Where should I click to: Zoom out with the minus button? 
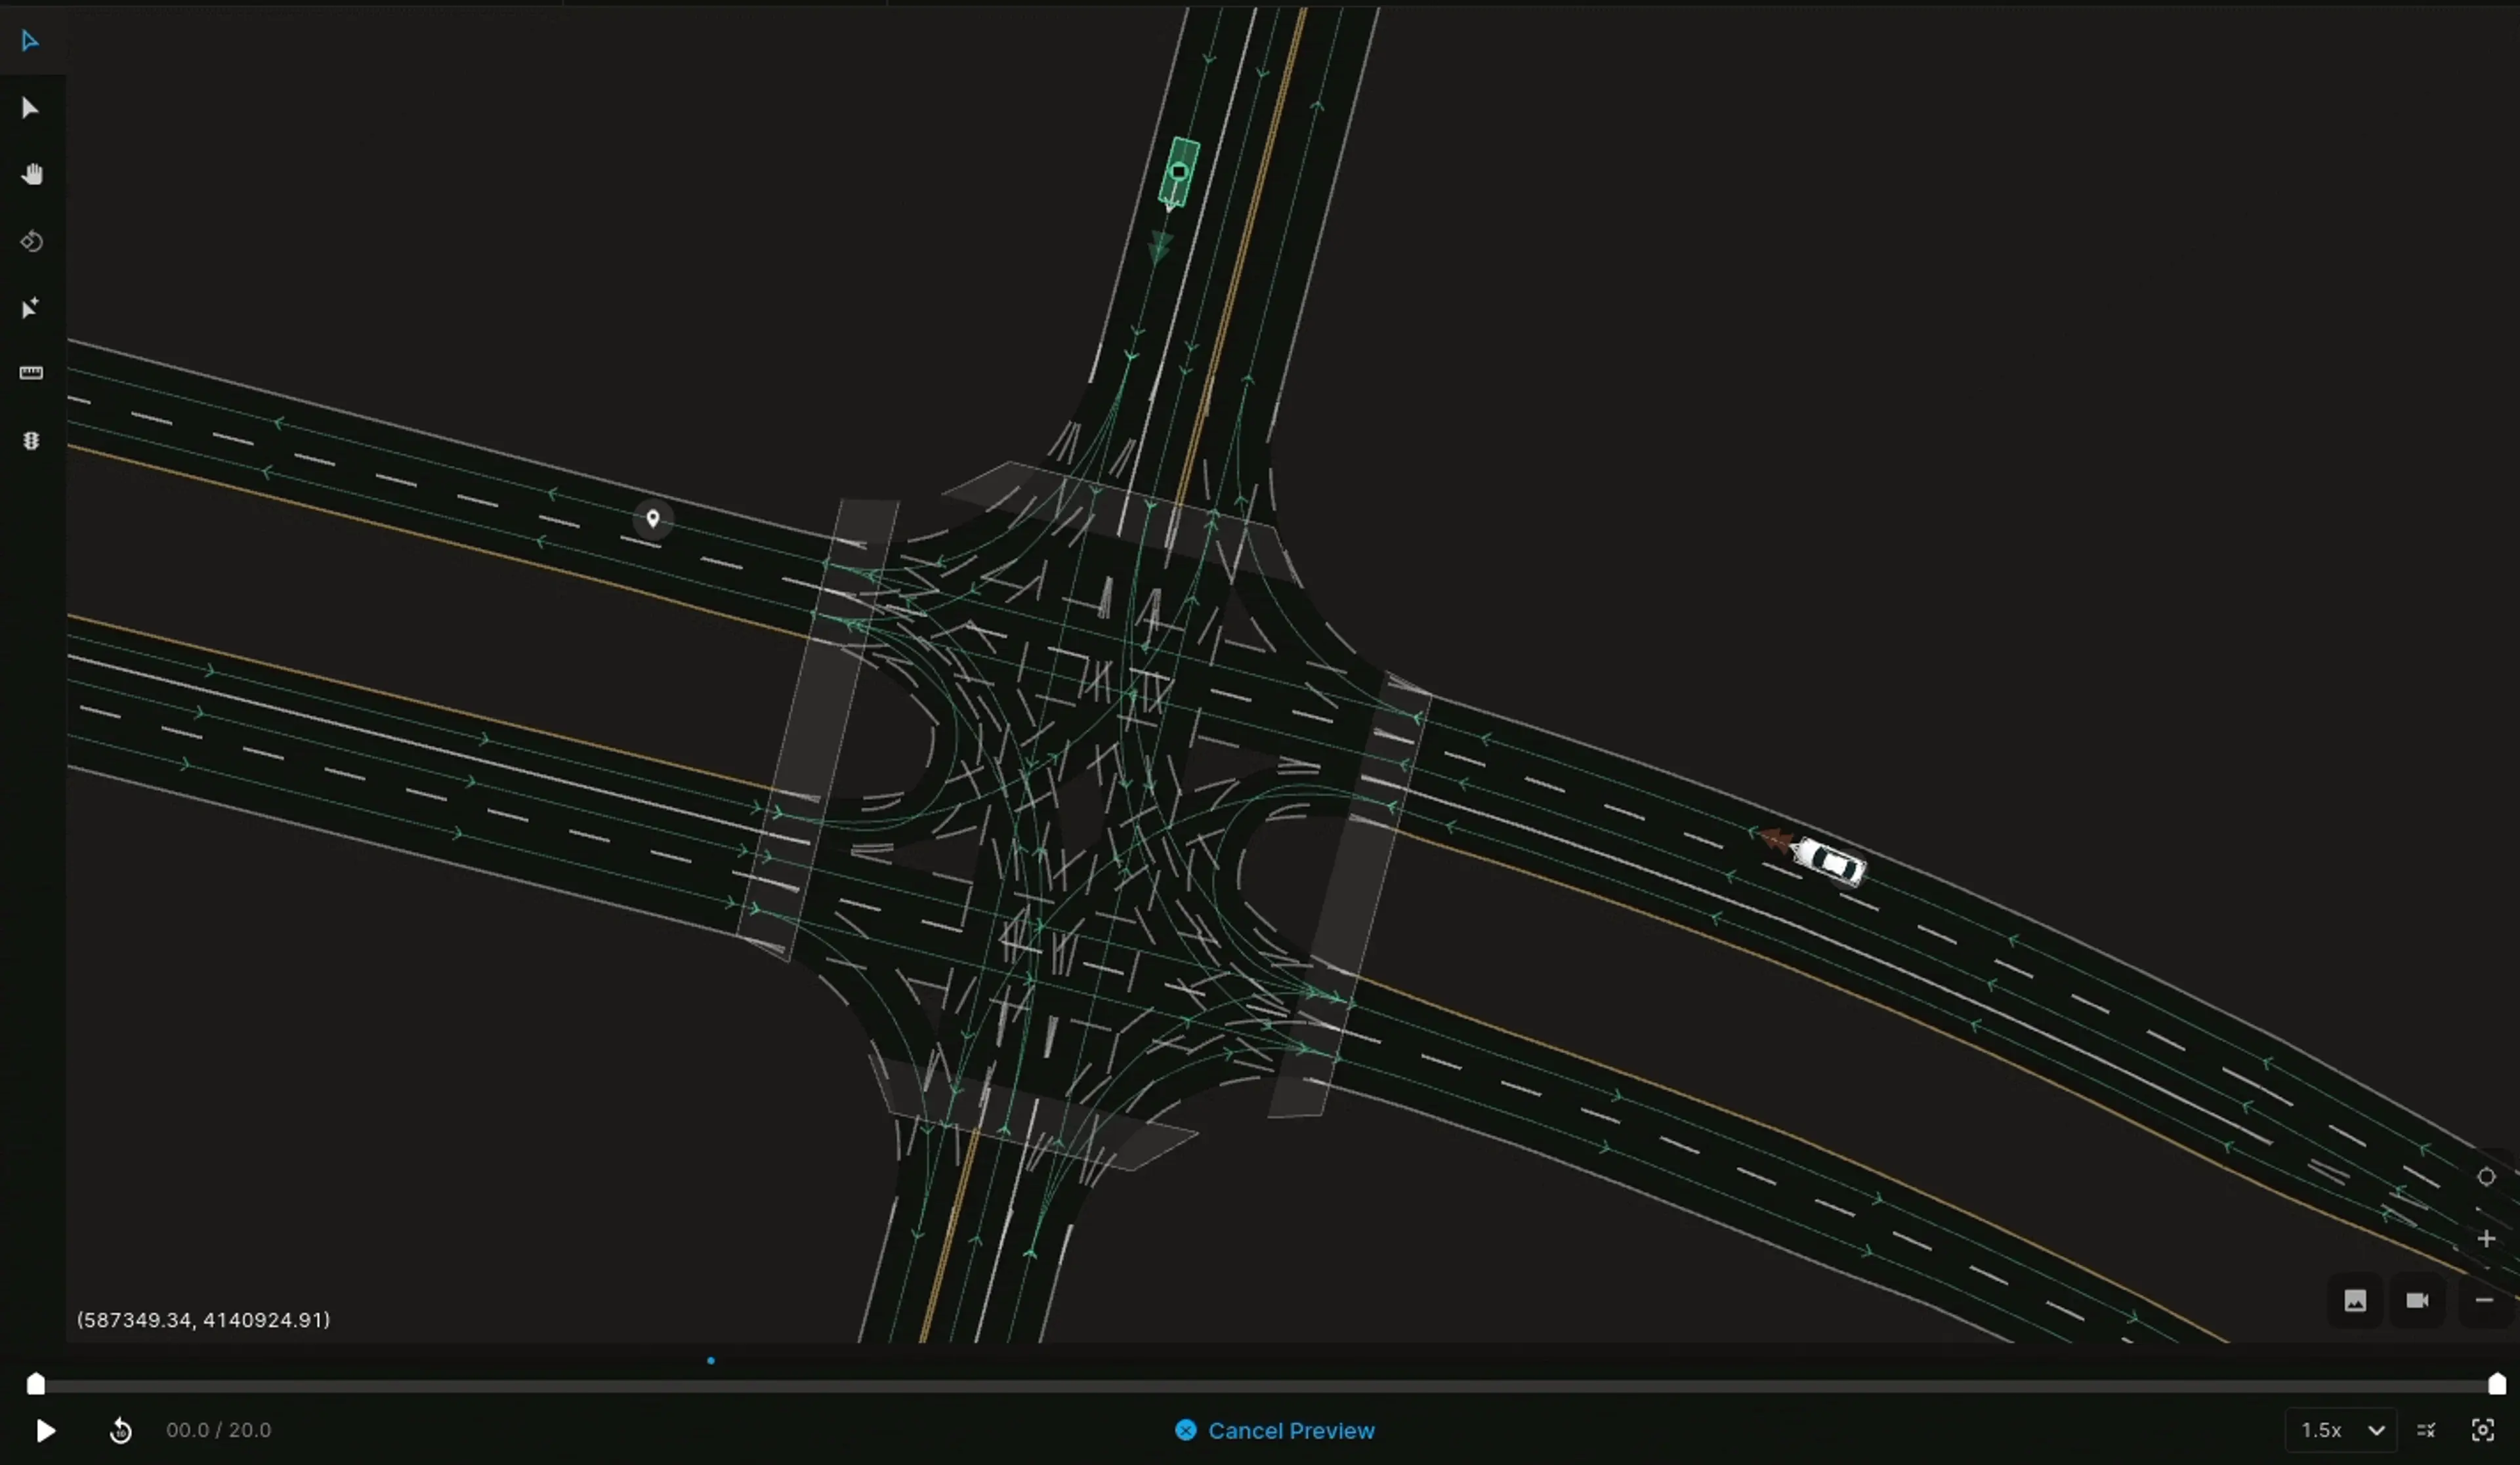pyautogui.click(x=2484, y=1300)
